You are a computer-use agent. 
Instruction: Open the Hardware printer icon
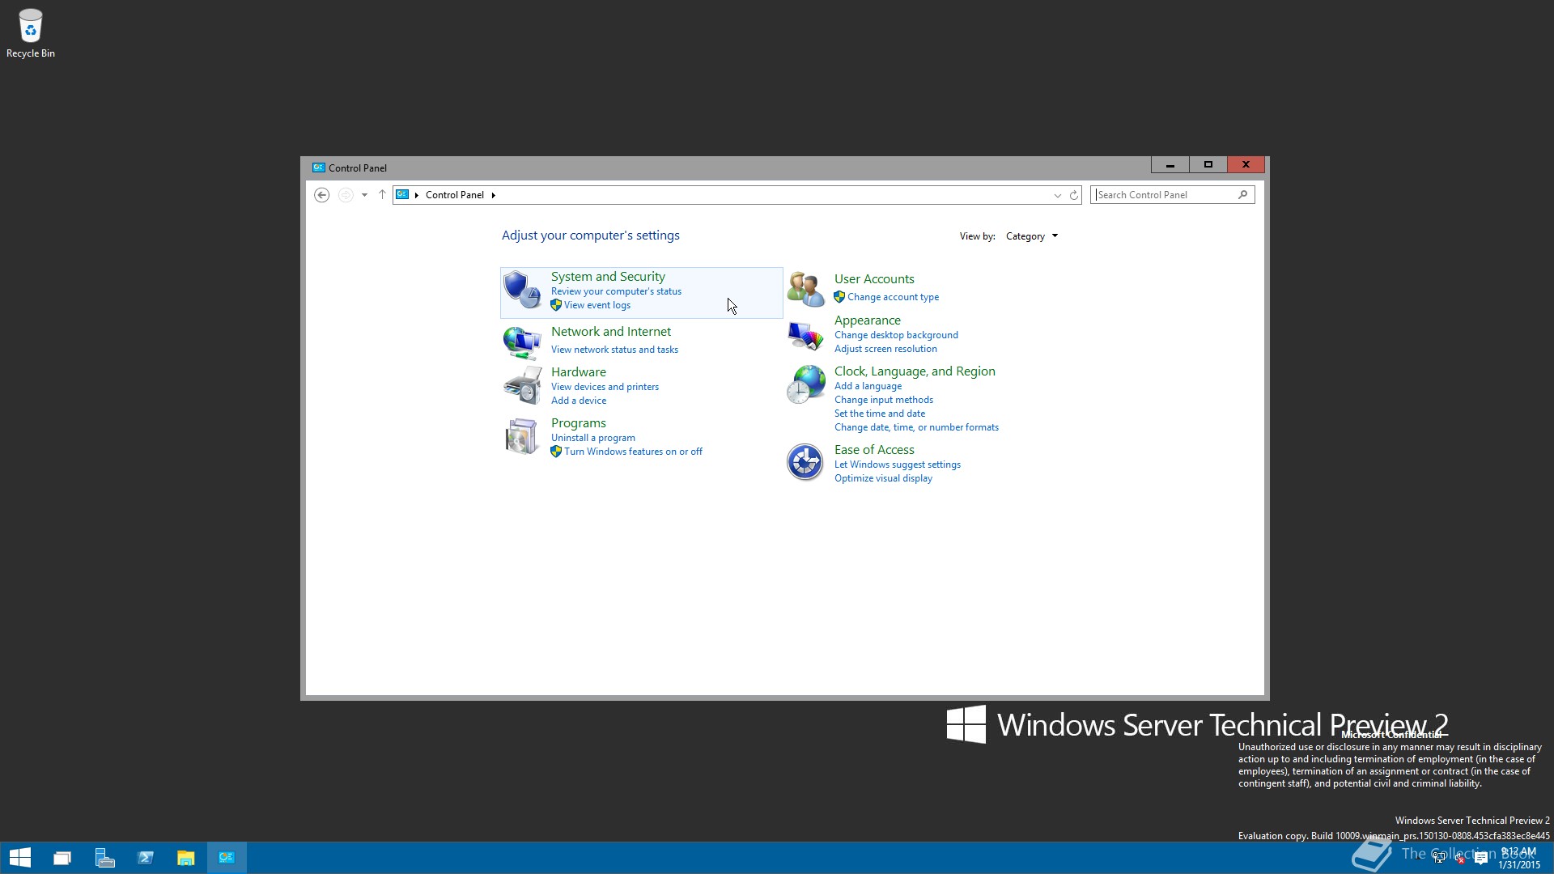(x=522, y=385)
